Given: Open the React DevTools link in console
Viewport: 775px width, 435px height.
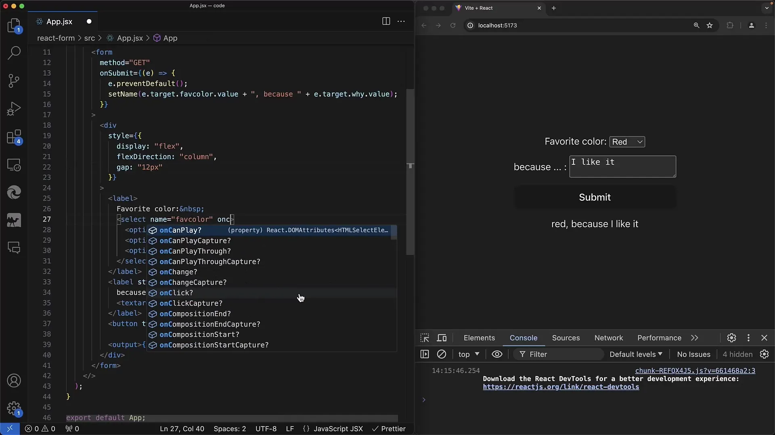Looking at the screenshot, I should tap(561, 387).
